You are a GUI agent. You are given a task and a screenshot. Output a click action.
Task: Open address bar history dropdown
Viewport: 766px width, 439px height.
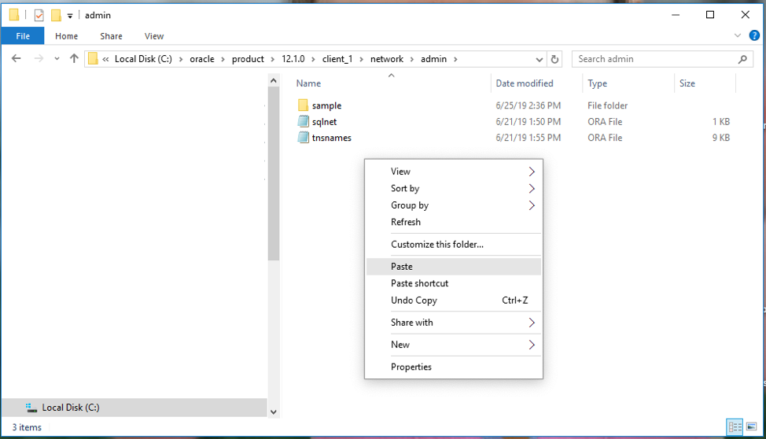click(539, 59)
